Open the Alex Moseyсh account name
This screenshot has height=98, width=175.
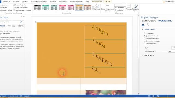(170, 2)
